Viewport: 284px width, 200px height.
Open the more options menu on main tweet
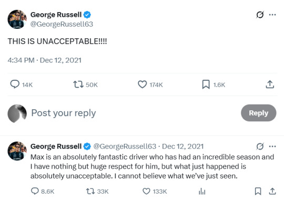point(272,15)
